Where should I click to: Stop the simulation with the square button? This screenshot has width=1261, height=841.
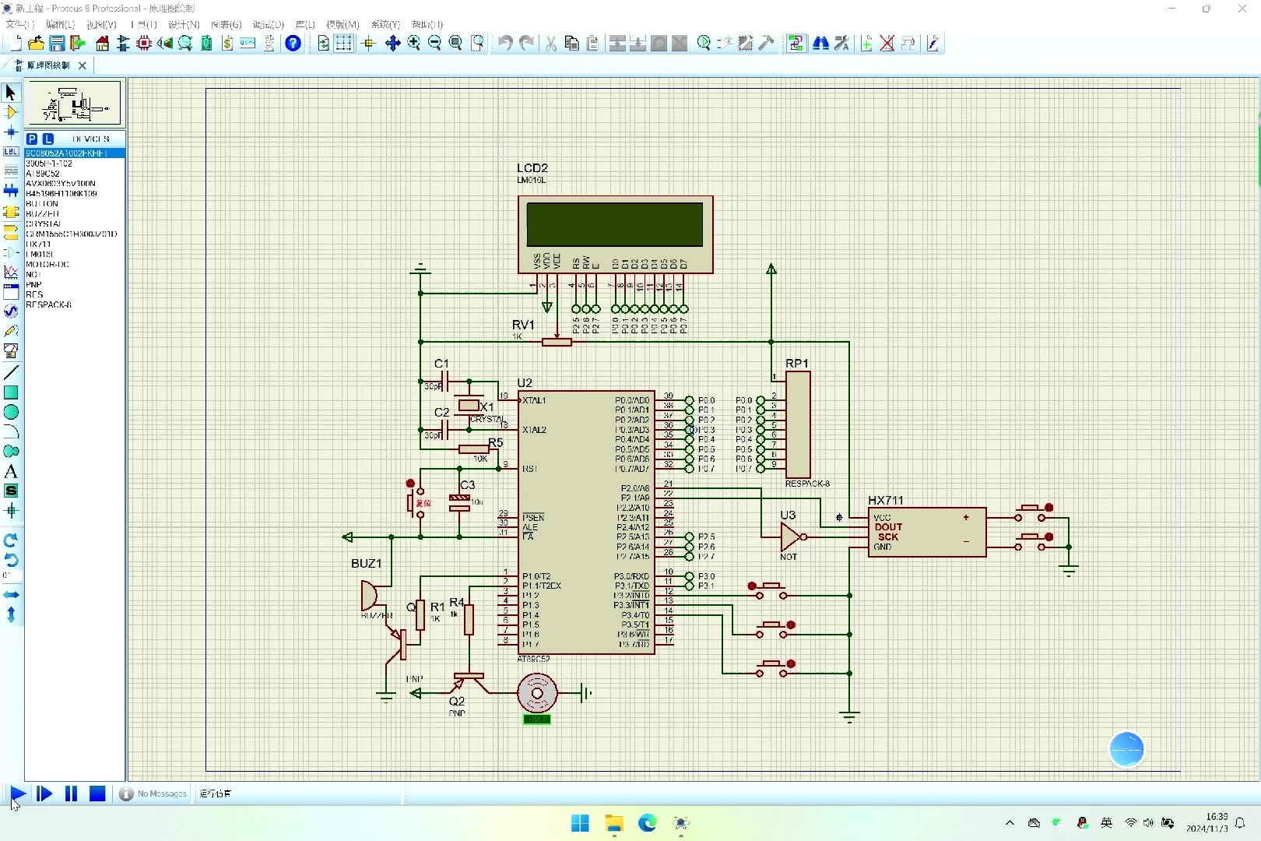[x=97, y=793]
